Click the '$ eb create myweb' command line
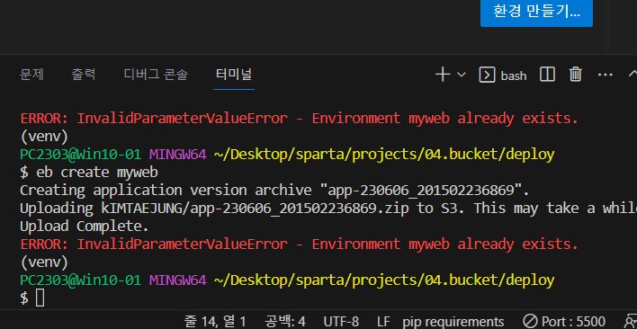 88,173
